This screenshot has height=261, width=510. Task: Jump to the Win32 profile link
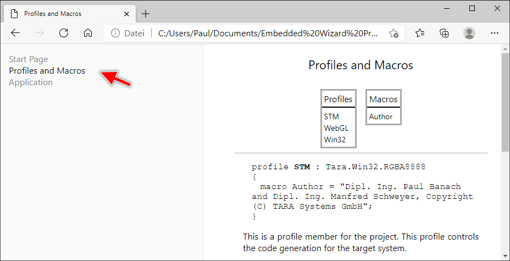335,140
